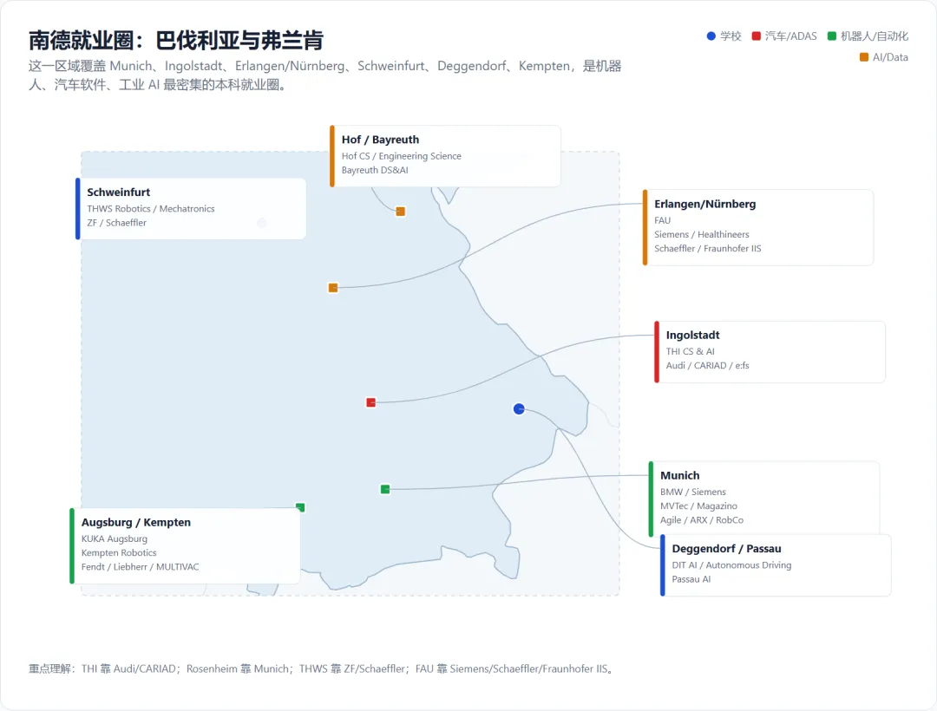
Task: Click the orange AI/Data legend square
Action: coord(863,57)
